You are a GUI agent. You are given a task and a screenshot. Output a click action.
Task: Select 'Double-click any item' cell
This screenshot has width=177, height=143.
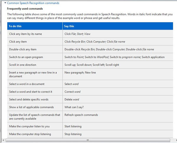point(35,49)
